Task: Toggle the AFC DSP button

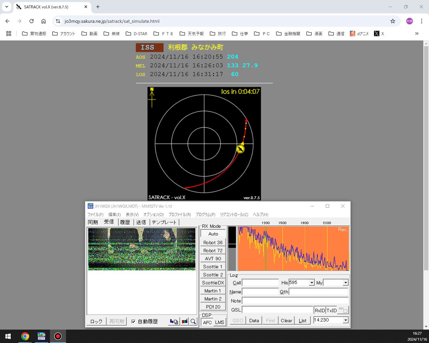Action: click(x=207, y=322)
